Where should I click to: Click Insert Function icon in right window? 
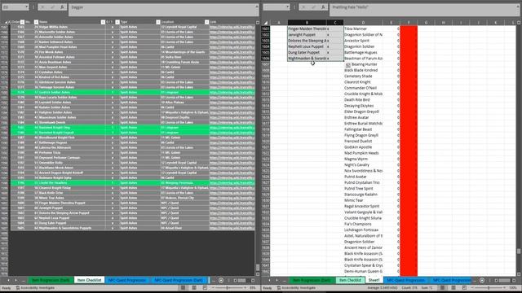tap(323, 7)
